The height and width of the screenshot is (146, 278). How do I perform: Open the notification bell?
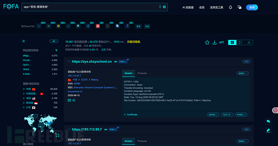click(x=230, y=7)
